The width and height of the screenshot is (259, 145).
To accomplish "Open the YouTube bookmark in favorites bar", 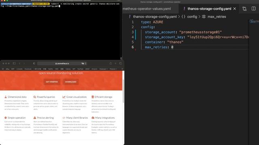I will [80, 69].
